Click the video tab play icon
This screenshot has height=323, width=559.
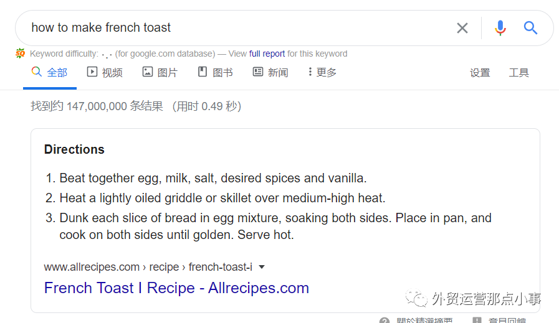pyautogui.click(x=92, y=72)
